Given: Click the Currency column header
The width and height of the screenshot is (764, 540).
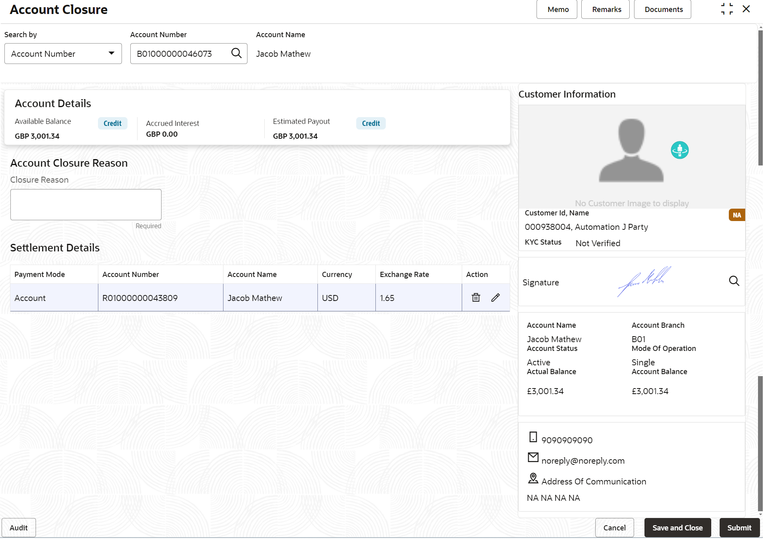Looking at the screenshot, I should click(347, 274).
